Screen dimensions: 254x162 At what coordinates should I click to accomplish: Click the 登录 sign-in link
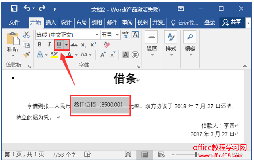click(209, 22)
